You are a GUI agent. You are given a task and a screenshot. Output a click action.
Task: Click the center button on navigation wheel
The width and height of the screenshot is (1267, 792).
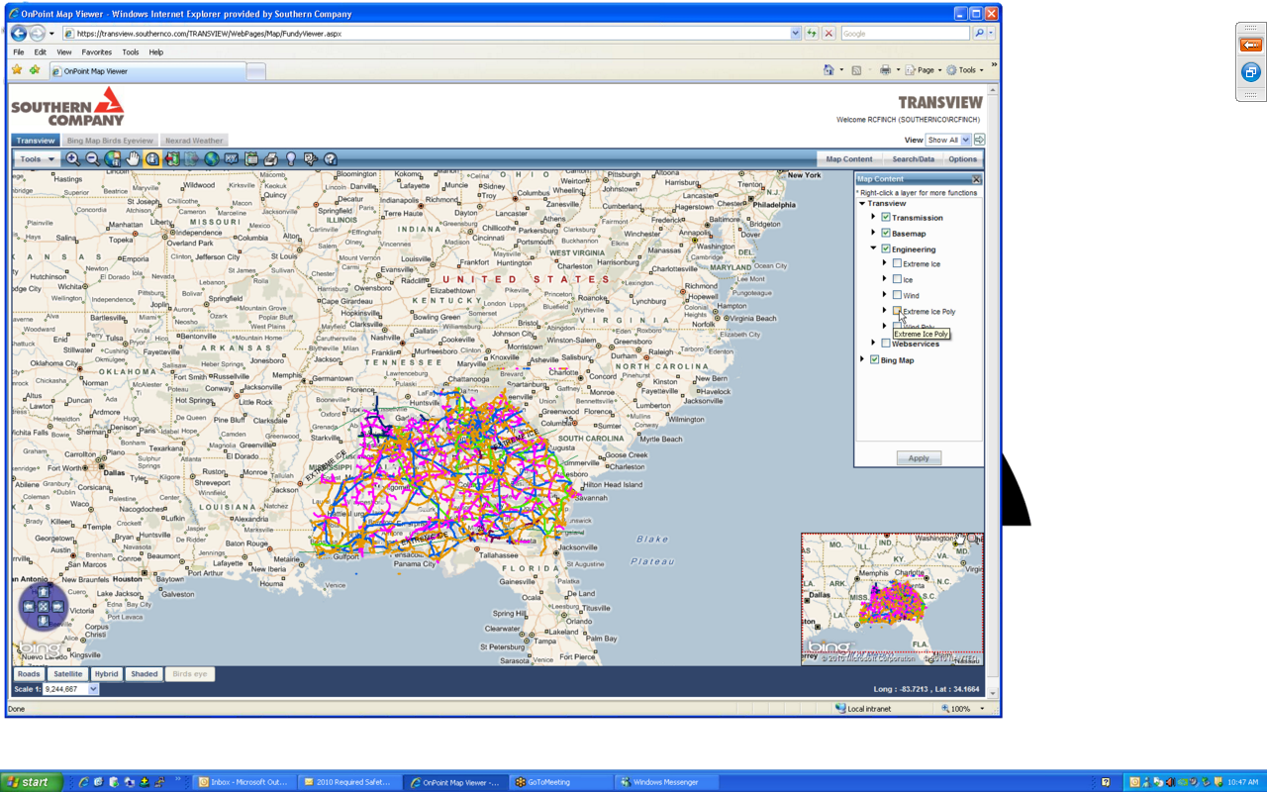[43, 606]
